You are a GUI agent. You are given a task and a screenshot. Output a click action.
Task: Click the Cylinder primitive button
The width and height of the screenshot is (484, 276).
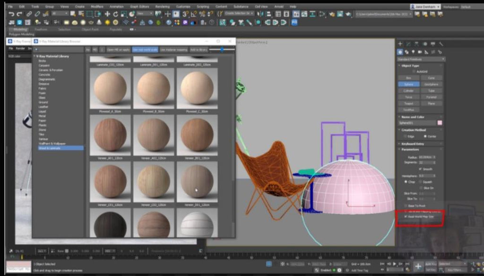click(409, 91)
